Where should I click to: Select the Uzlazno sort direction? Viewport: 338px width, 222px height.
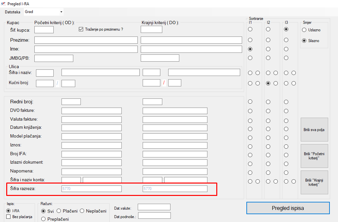(304, 30)
